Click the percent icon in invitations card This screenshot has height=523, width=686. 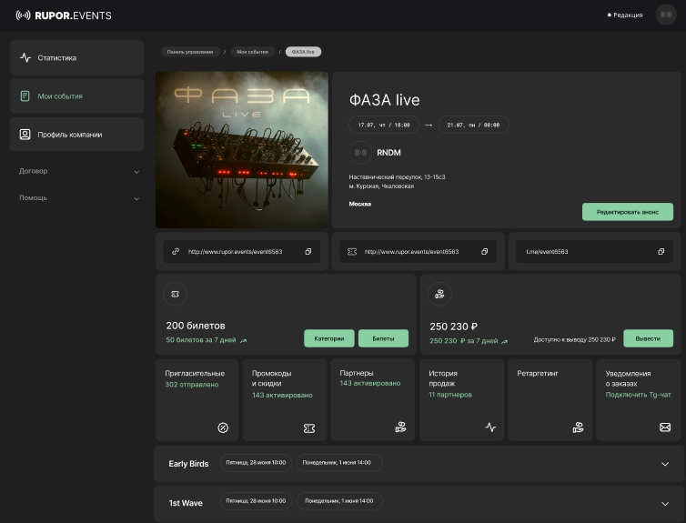point(223,427)
